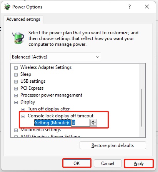The height and width of the screenshot is (172, 158).
Task: Collapse Console lock display off timeout
Action: tap(23, 116)
